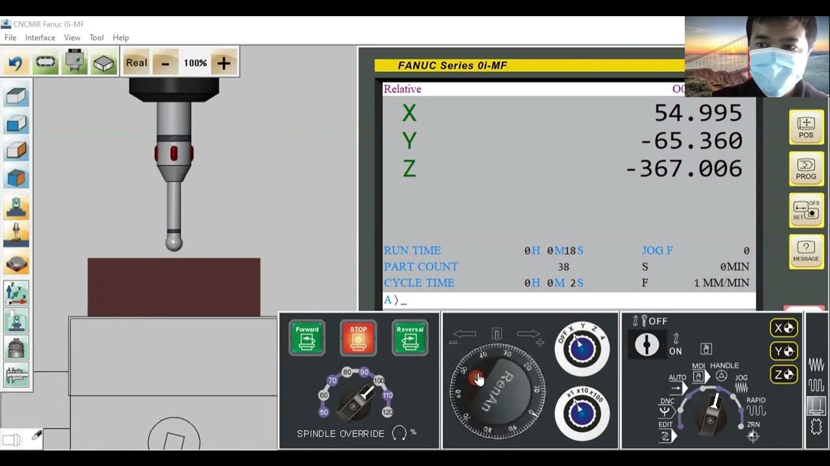Select AUTO mode on mode selector

(677, 384)
